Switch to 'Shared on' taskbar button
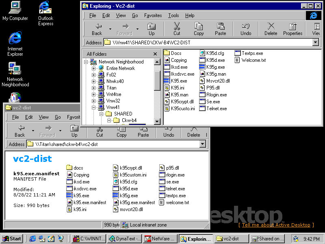 (x=268, y=239)
